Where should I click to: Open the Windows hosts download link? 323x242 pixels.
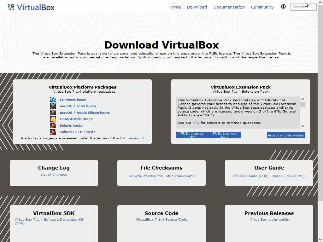73,100
